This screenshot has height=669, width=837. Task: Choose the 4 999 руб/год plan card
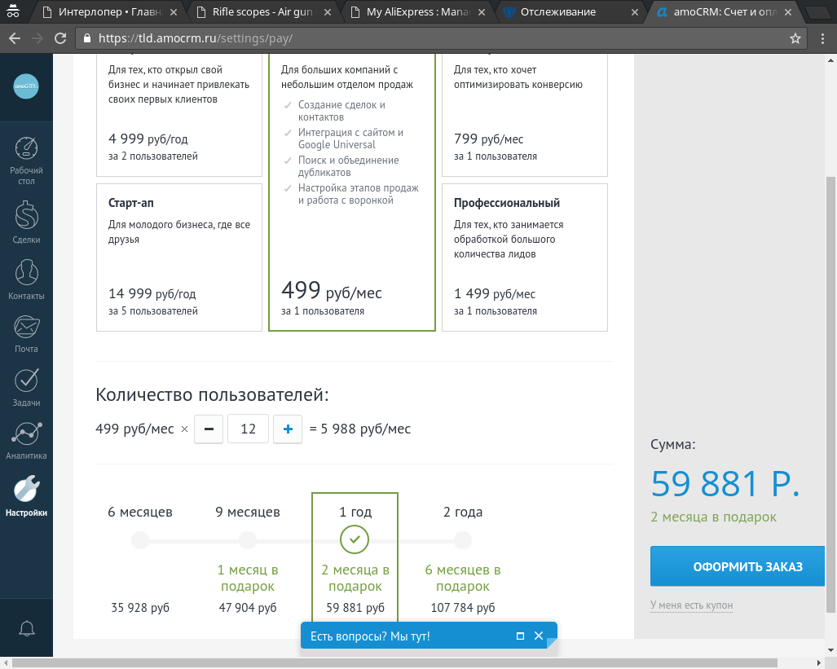tap(179, 115)
